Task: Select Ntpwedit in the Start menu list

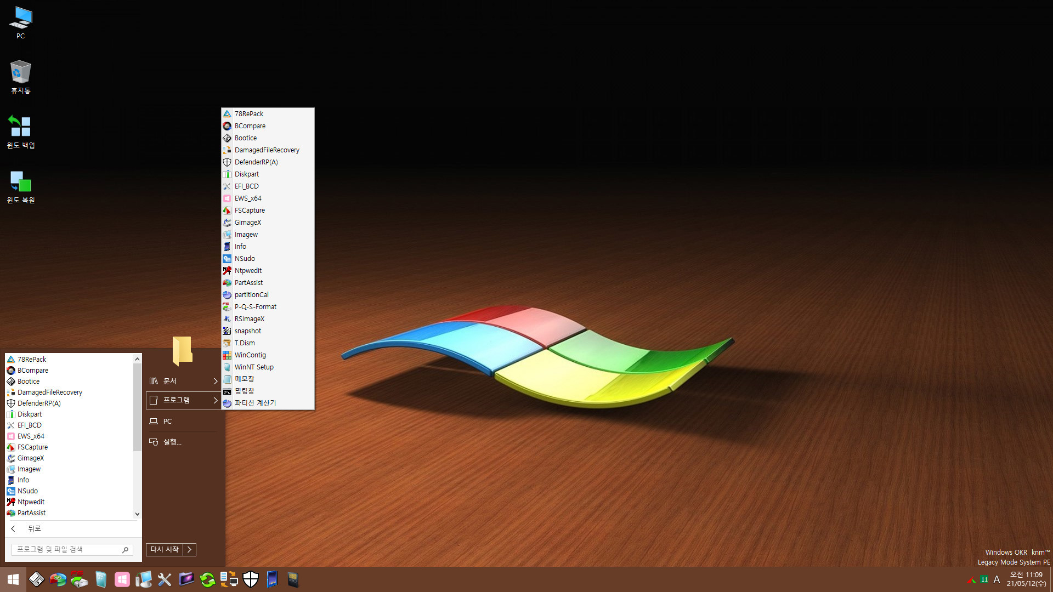Action: point(69,502)
